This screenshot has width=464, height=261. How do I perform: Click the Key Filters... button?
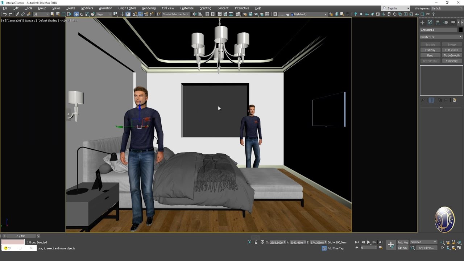(x=426, y=248)
